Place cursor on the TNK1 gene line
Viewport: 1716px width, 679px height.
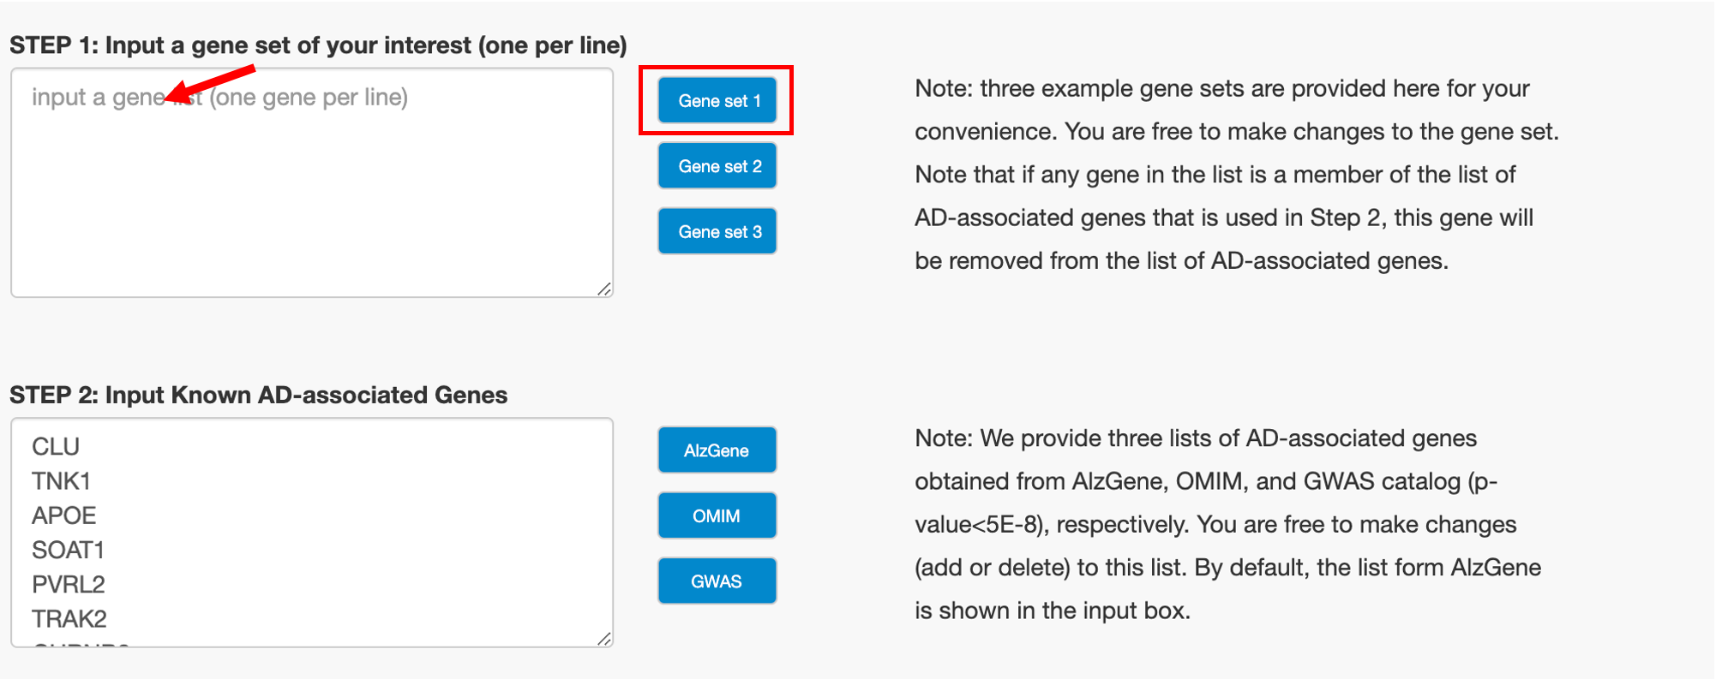(x=61, y=481)
